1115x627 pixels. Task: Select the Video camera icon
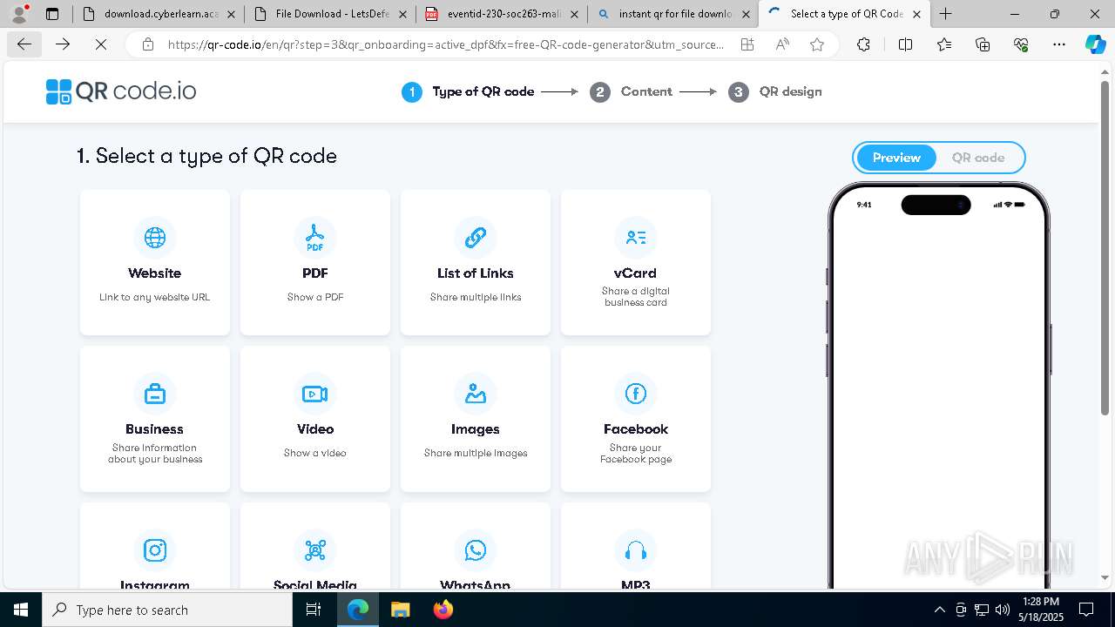[315, 394]
